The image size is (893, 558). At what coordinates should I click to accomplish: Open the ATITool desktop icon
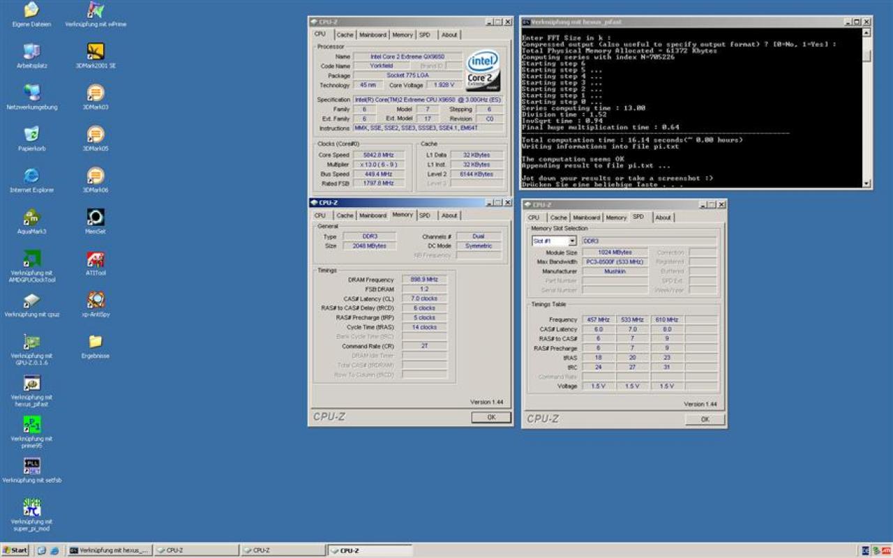96,259
